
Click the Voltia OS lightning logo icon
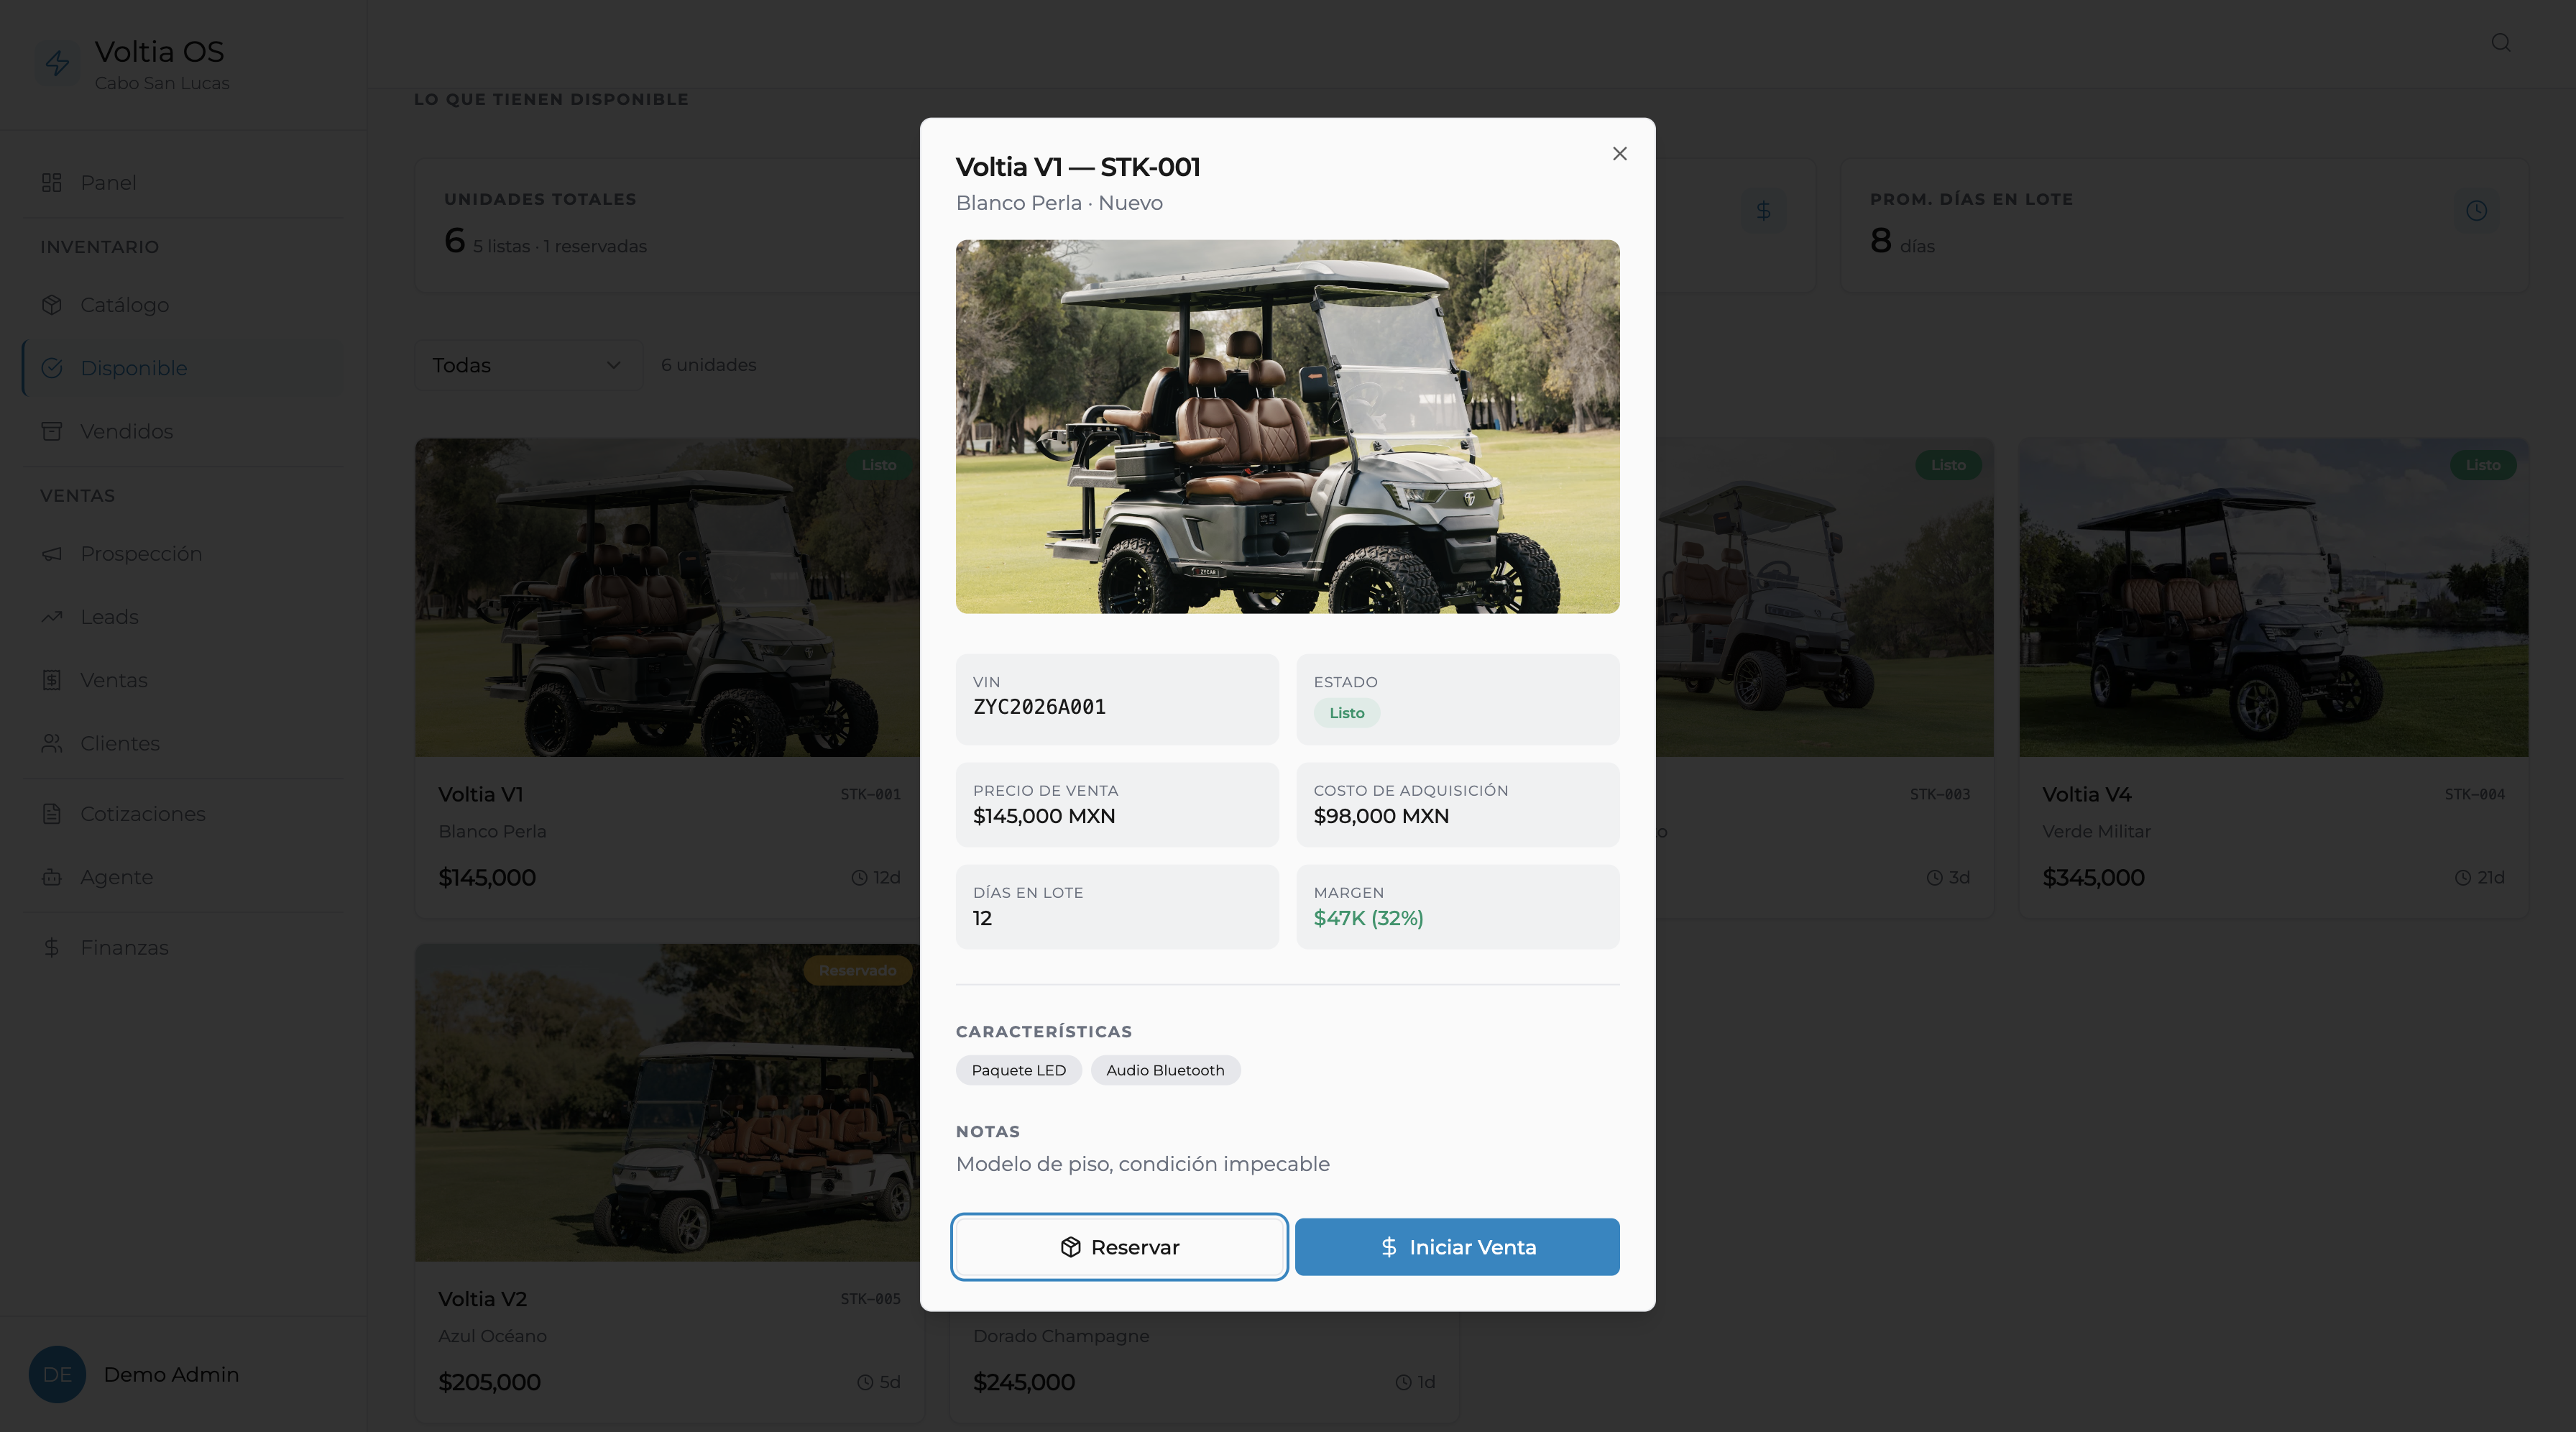(57, 63)
